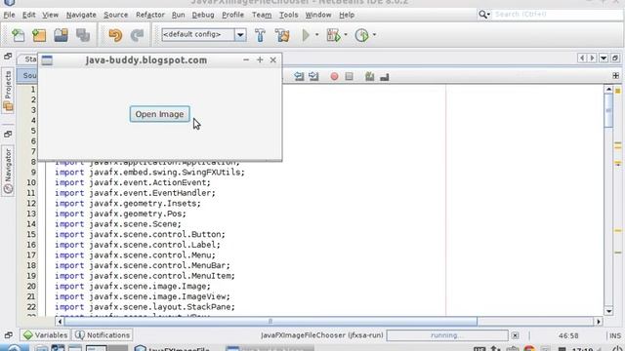Click the Source view button in editor

point(28,76)
